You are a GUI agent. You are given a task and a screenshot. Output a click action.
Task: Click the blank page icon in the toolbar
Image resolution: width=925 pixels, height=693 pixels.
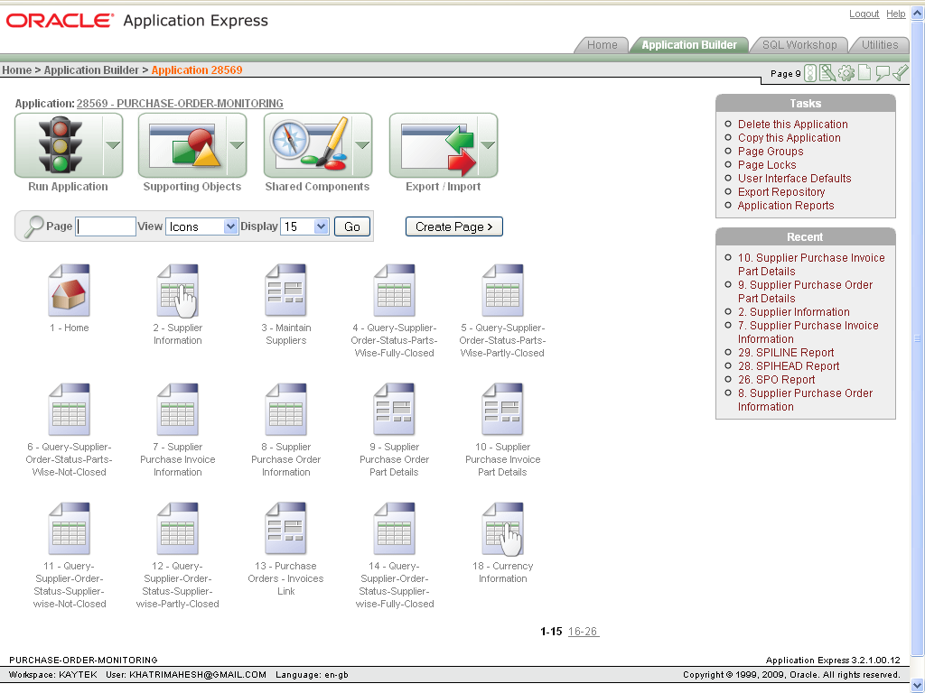864,73
